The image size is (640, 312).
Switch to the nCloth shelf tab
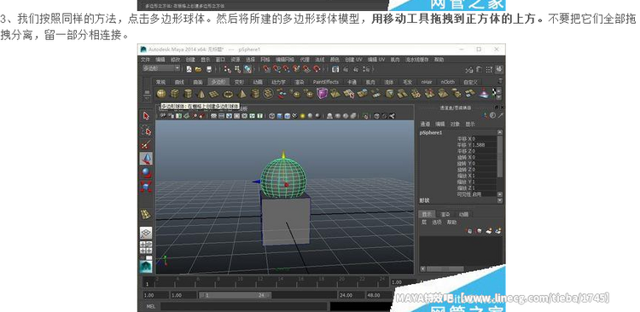tap(447, 82)
